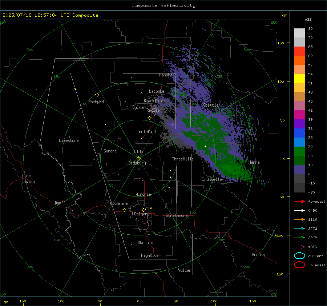Click the Banff label
The image size is (327, 306).
60,203
